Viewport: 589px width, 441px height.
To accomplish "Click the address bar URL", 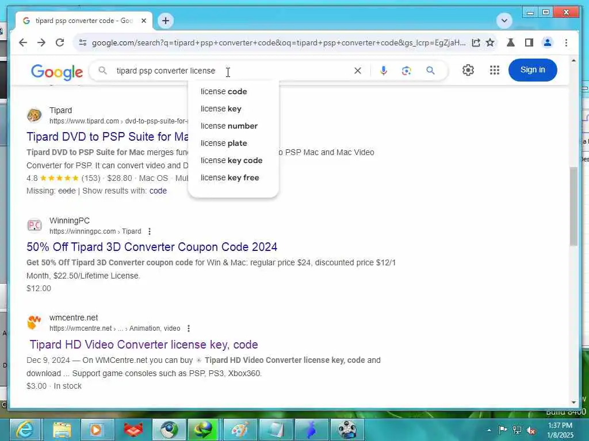I will click(278, 42).
